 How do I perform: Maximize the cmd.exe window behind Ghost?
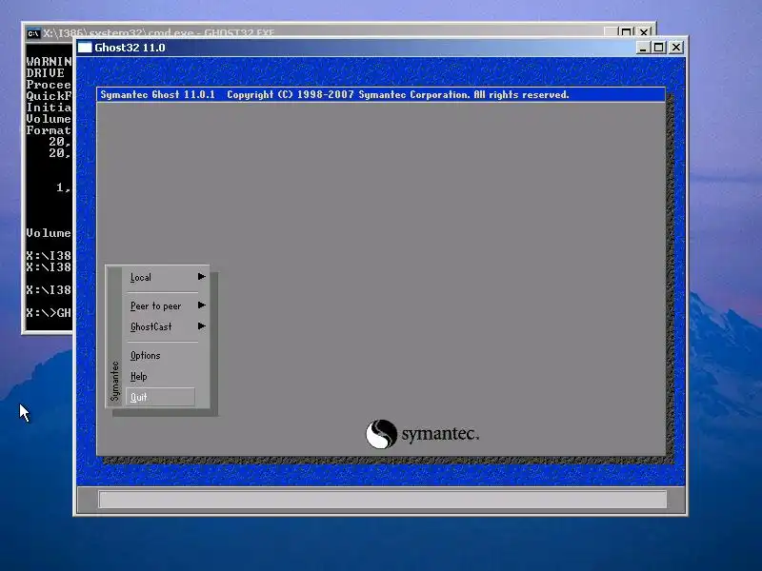[627, 32]
